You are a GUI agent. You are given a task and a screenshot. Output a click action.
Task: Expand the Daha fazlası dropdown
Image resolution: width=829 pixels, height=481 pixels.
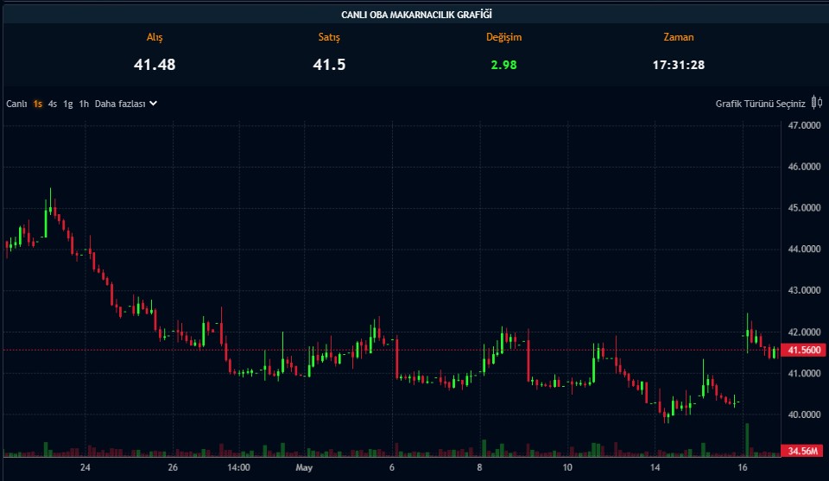pos(119,104)
